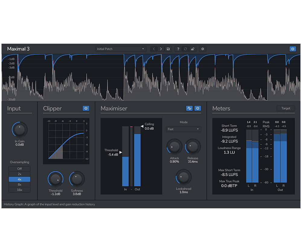Click the Lookahead knob
This screenshot has width=302, height=252.
pos(184,177)
